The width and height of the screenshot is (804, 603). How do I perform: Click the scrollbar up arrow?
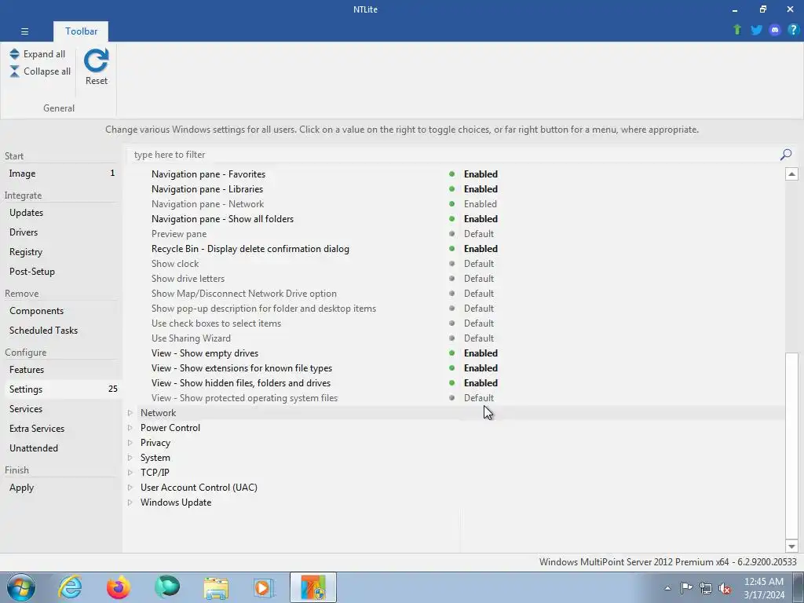click(x=791, y=174)
